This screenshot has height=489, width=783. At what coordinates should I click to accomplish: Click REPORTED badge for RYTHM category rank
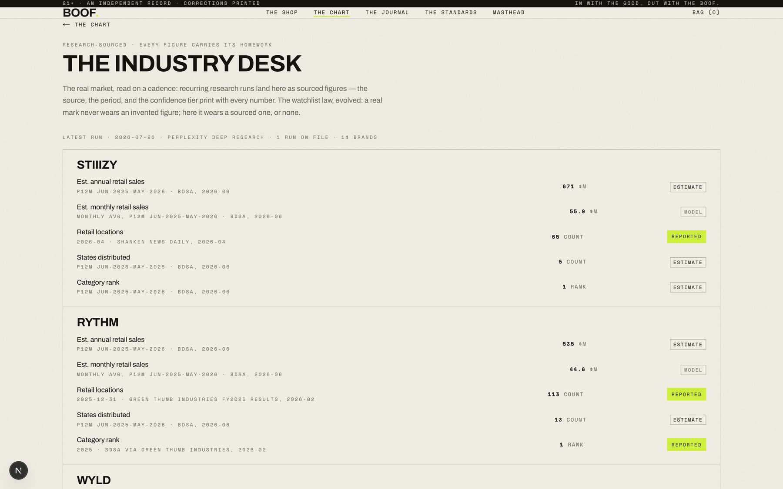[x=686, y=445]
